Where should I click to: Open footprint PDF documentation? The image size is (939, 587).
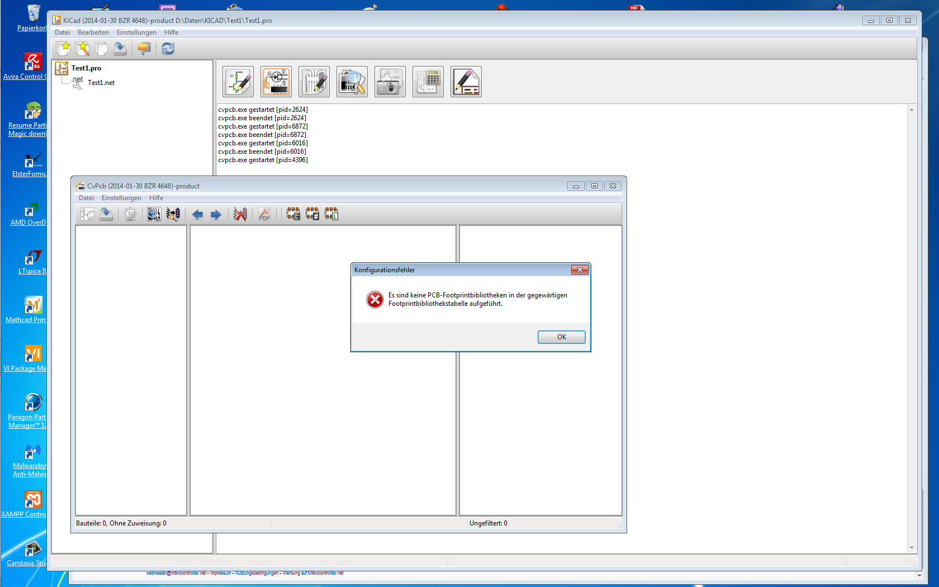[x=264, y=214]
